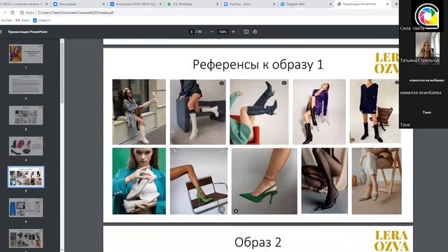The width and height of the screenshot is (448, 252).
Task: Click the green slingback pump photo
Action: [x=265, y=181]
